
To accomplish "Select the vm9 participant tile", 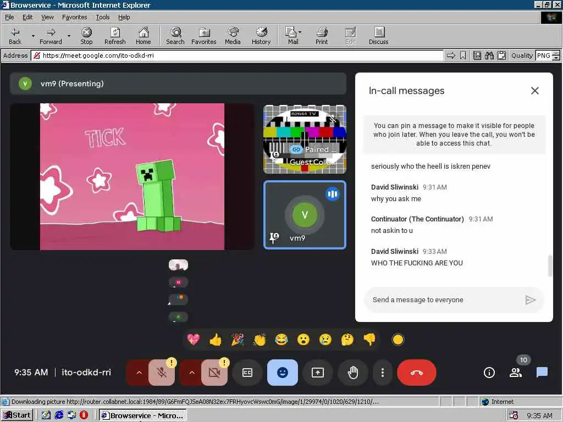I will (305, 215).
